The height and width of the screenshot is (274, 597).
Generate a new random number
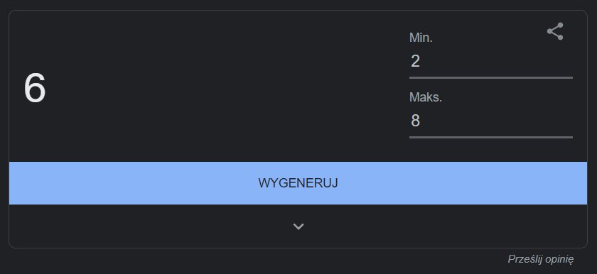(x=298, y=183)
